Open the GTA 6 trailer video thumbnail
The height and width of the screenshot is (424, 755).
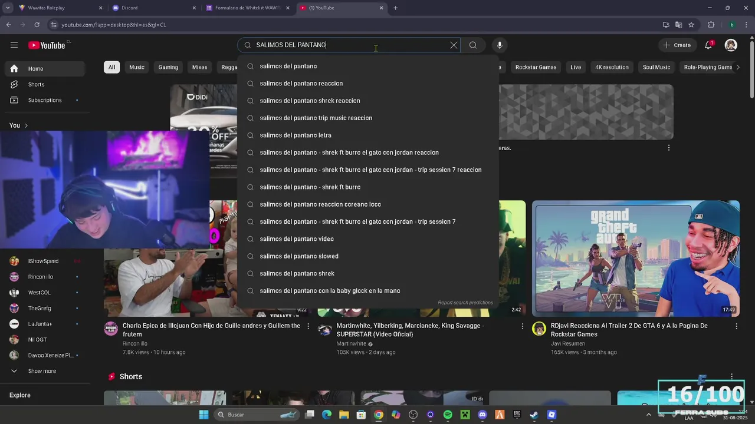coord(636,259)
